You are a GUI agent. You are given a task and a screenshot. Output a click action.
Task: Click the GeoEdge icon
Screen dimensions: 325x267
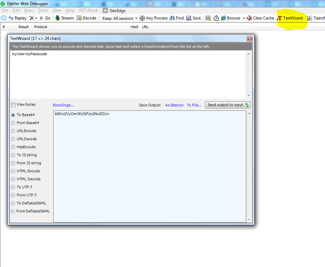click(x=105, y=10)
